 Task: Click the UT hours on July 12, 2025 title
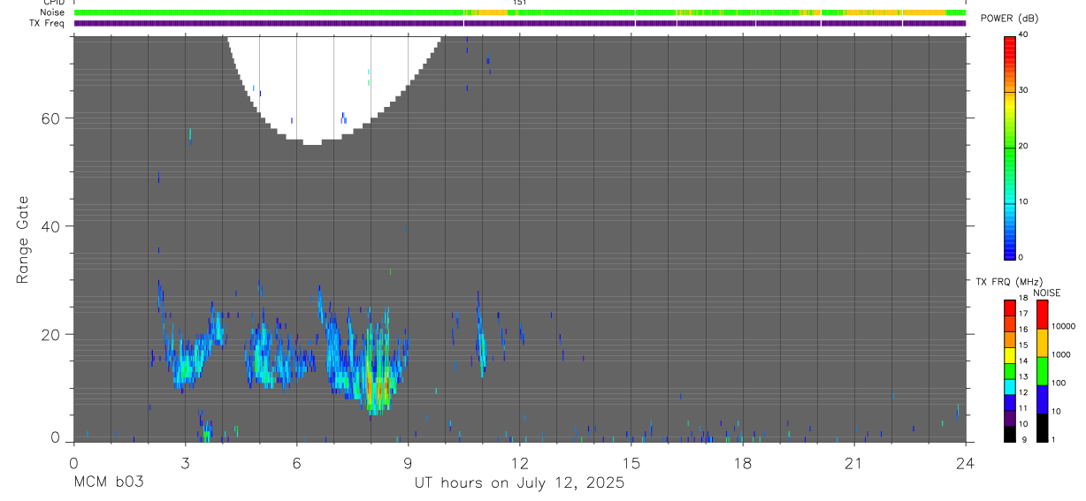[x=520, y=483]
